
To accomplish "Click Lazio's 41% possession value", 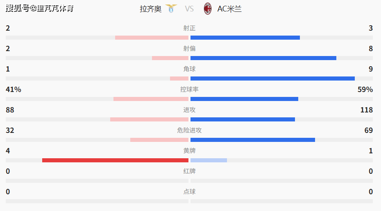I will 14,90.
